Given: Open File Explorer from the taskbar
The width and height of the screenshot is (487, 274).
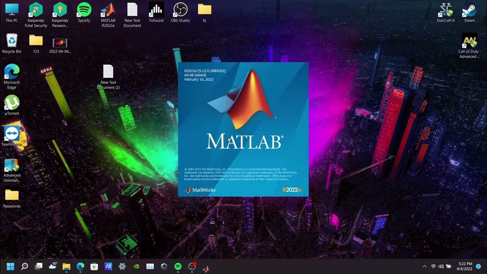Looking at the screenshot, I should tap(66, 266).
